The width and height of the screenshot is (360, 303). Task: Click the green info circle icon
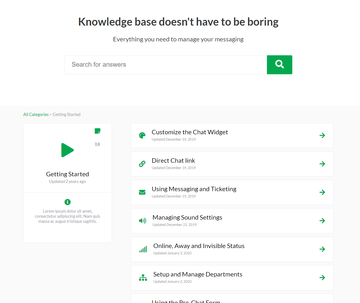(x=67, y=202)
